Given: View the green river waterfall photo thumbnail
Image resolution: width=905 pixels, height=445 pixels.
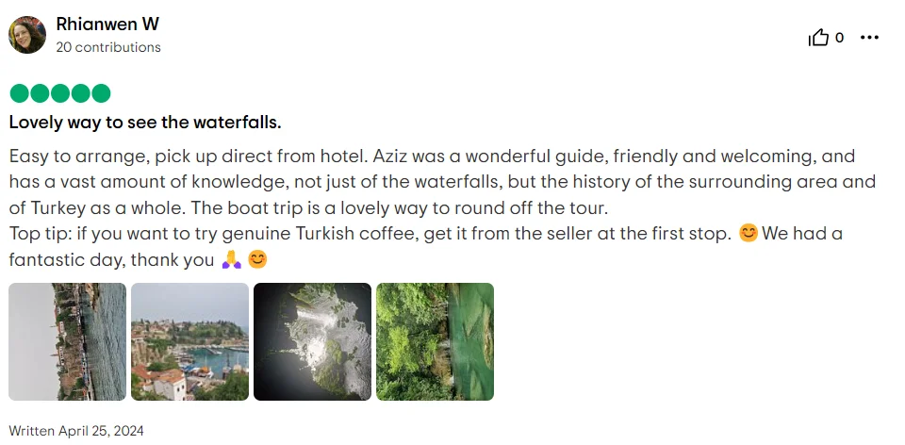Looking at the screenshot, I should point(435,341).
